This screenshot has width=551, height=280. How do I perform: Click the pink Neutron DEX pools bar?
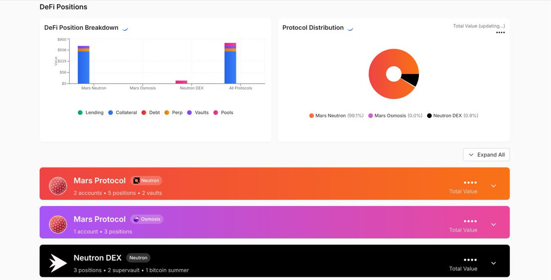[181, 82]
